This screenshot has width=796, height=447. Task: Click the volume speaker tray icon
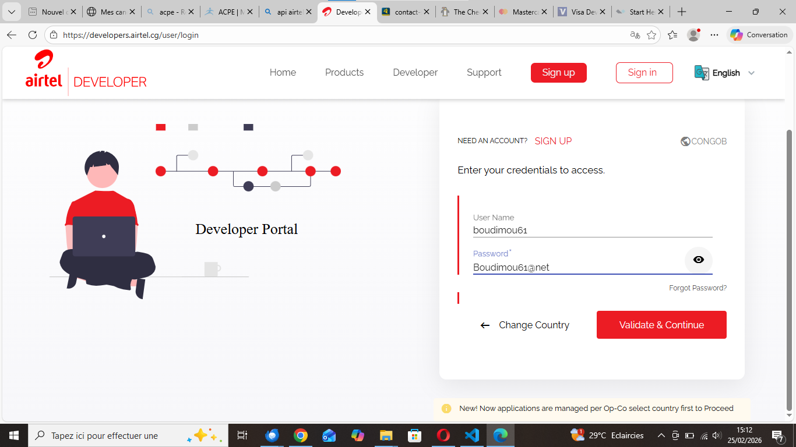716,435
